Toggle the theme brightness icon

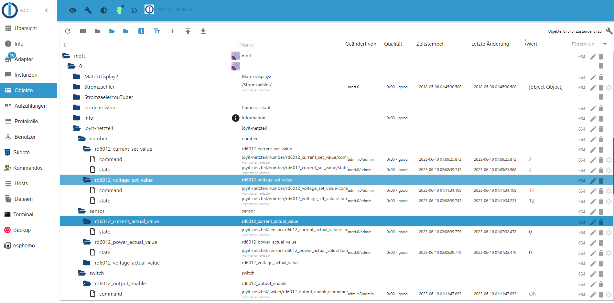coord(104,10)
